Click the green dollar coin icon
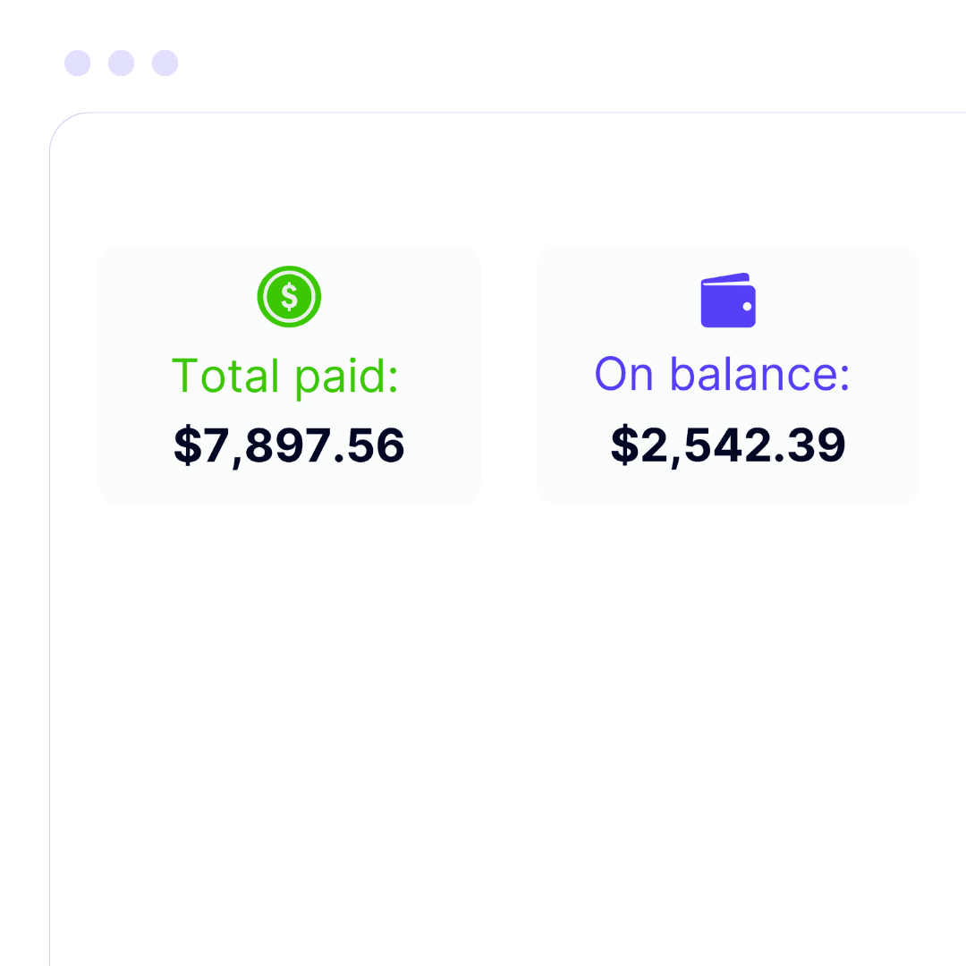This screenshot has height=966, width=966. coord(289,296)
